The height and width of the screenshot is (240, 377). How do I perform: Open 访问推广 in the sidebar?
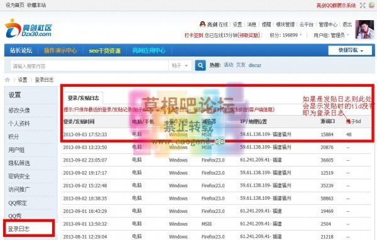pyautogui.click(x=19, y=190)
